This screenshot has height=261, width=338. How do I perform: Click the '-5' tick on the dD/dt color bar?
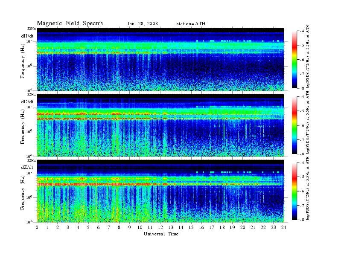pyautogui.click(x=302, y=111)
